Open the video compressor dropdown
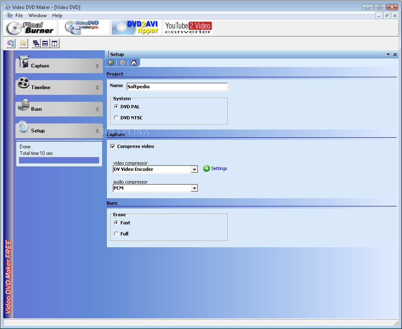Screen dimensions: 402x329 pos(194,169)
